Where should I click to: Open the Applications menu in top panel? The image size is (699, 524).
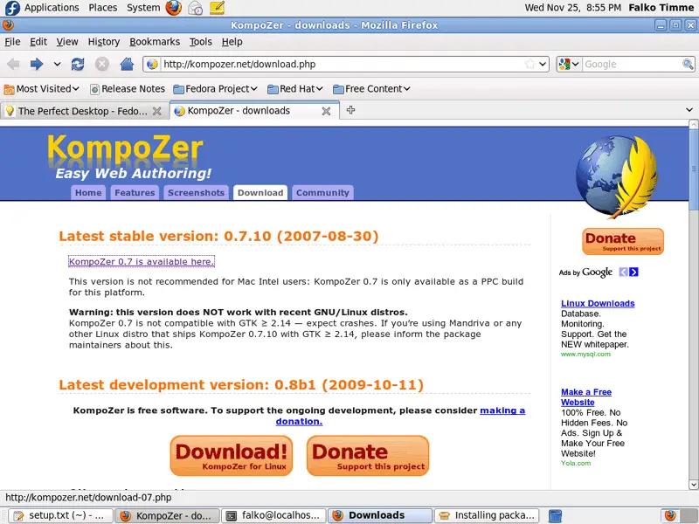pos(52,8)
